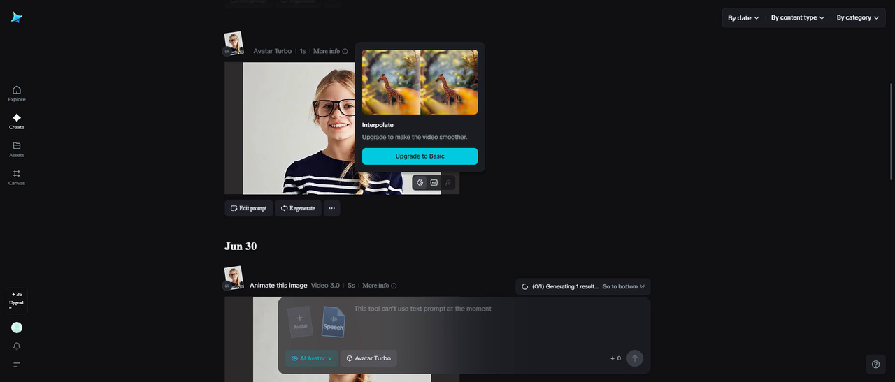
Task: Open the three-dots more options button
Action: [332, 208]
